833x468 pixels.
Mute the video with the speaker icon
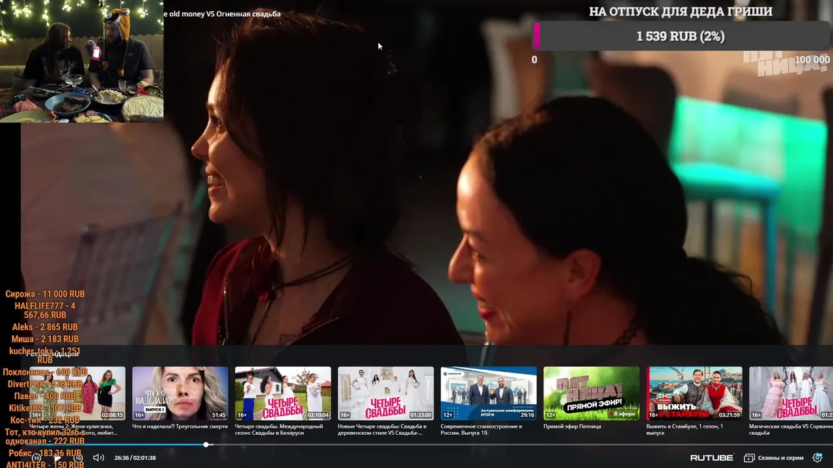point(98,458)
